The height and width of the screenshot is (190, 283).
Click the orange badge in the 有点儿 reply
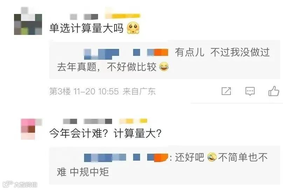coord(161,52)
